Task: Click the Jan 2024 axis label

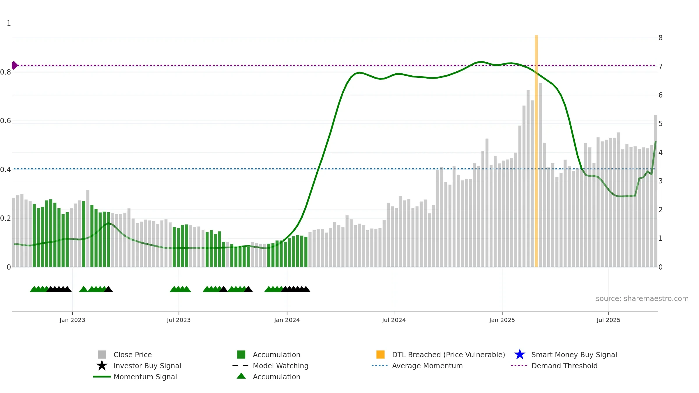Action: (287, 320)
